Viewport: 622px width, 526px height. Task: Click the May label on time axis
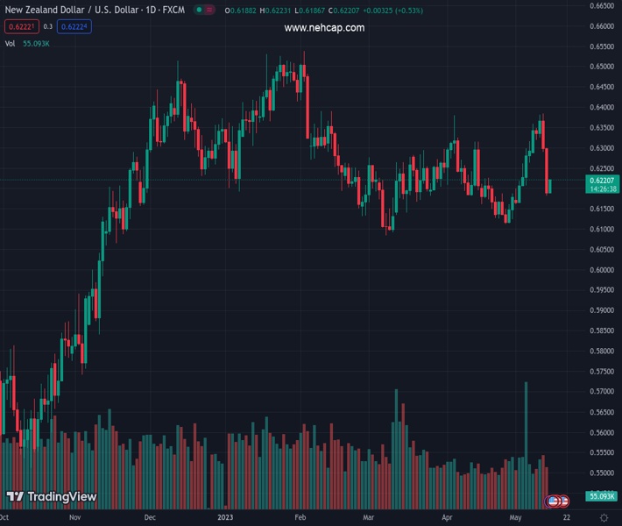(x=515, y=517)
